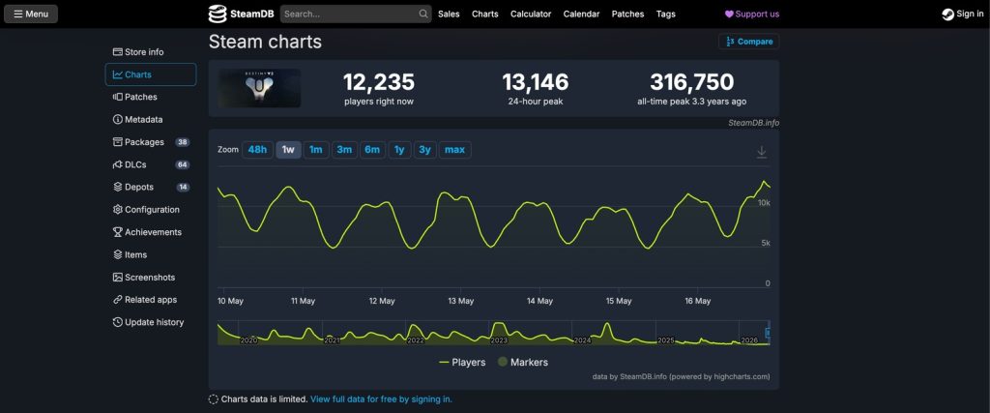Open the Depots sidebar section

tap(150, 187)
